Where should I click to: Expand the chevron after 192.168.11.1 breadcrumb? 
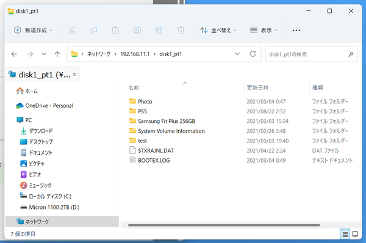click(154, 54)
